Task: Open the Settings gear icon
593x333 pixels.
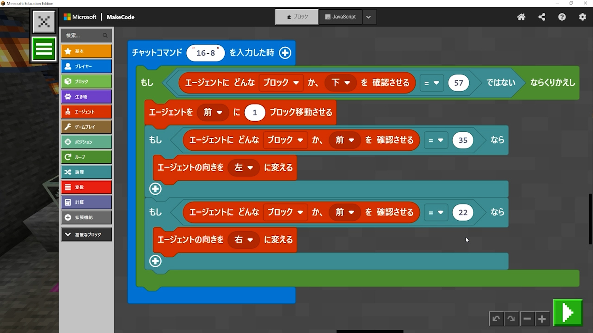Action: click(x=582, y=17)
